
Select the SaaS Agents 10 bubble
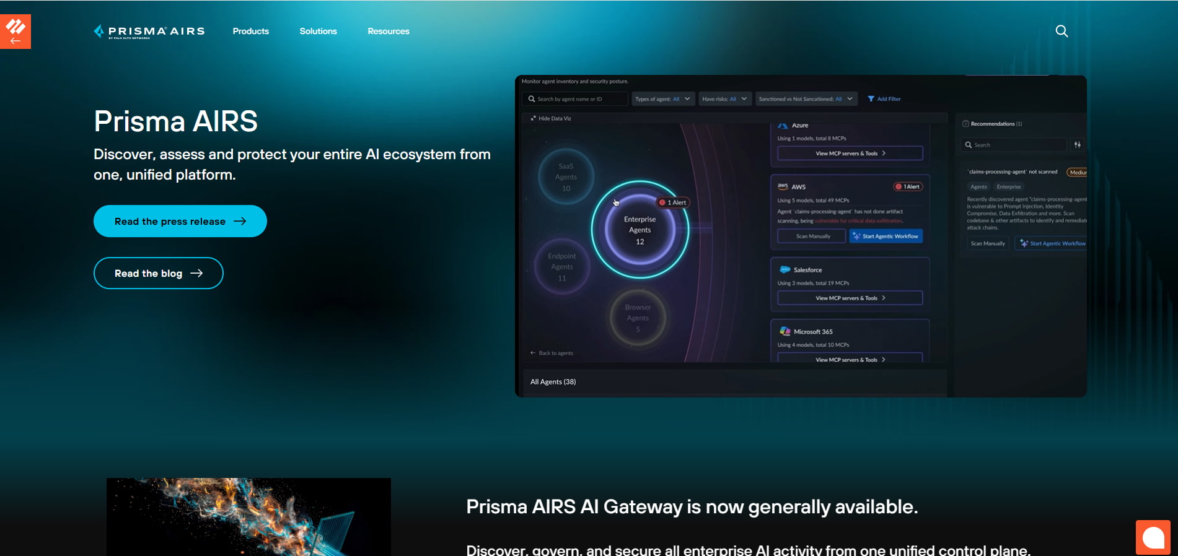566,177
